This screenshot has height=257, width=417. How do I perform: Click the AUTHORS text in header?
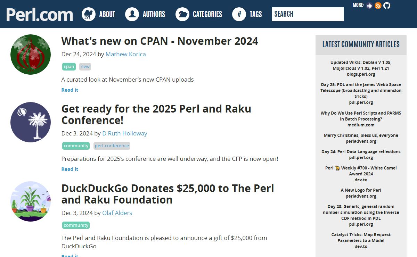154,14
